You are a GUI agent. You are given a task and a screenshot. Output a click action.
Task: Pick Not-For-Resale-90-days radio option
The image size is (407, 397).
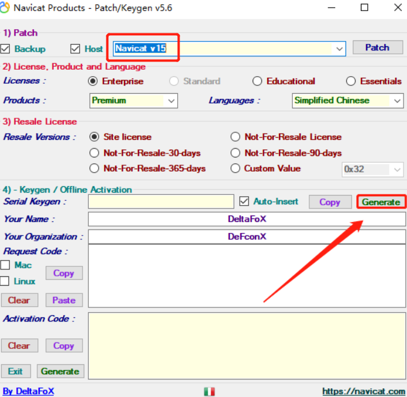(235, 153)
